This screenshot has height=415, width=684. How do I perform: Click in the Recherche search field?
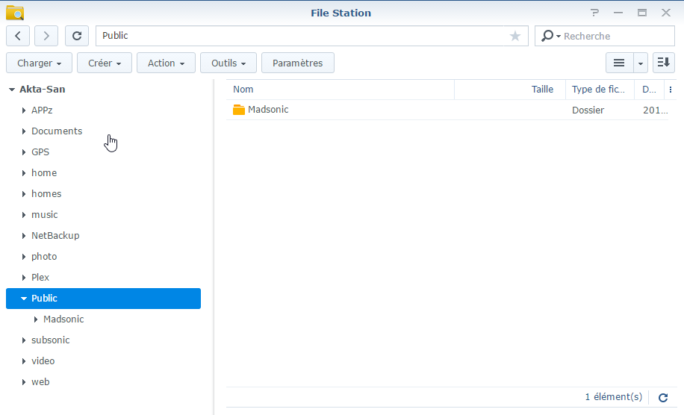(x=616, y=36)
